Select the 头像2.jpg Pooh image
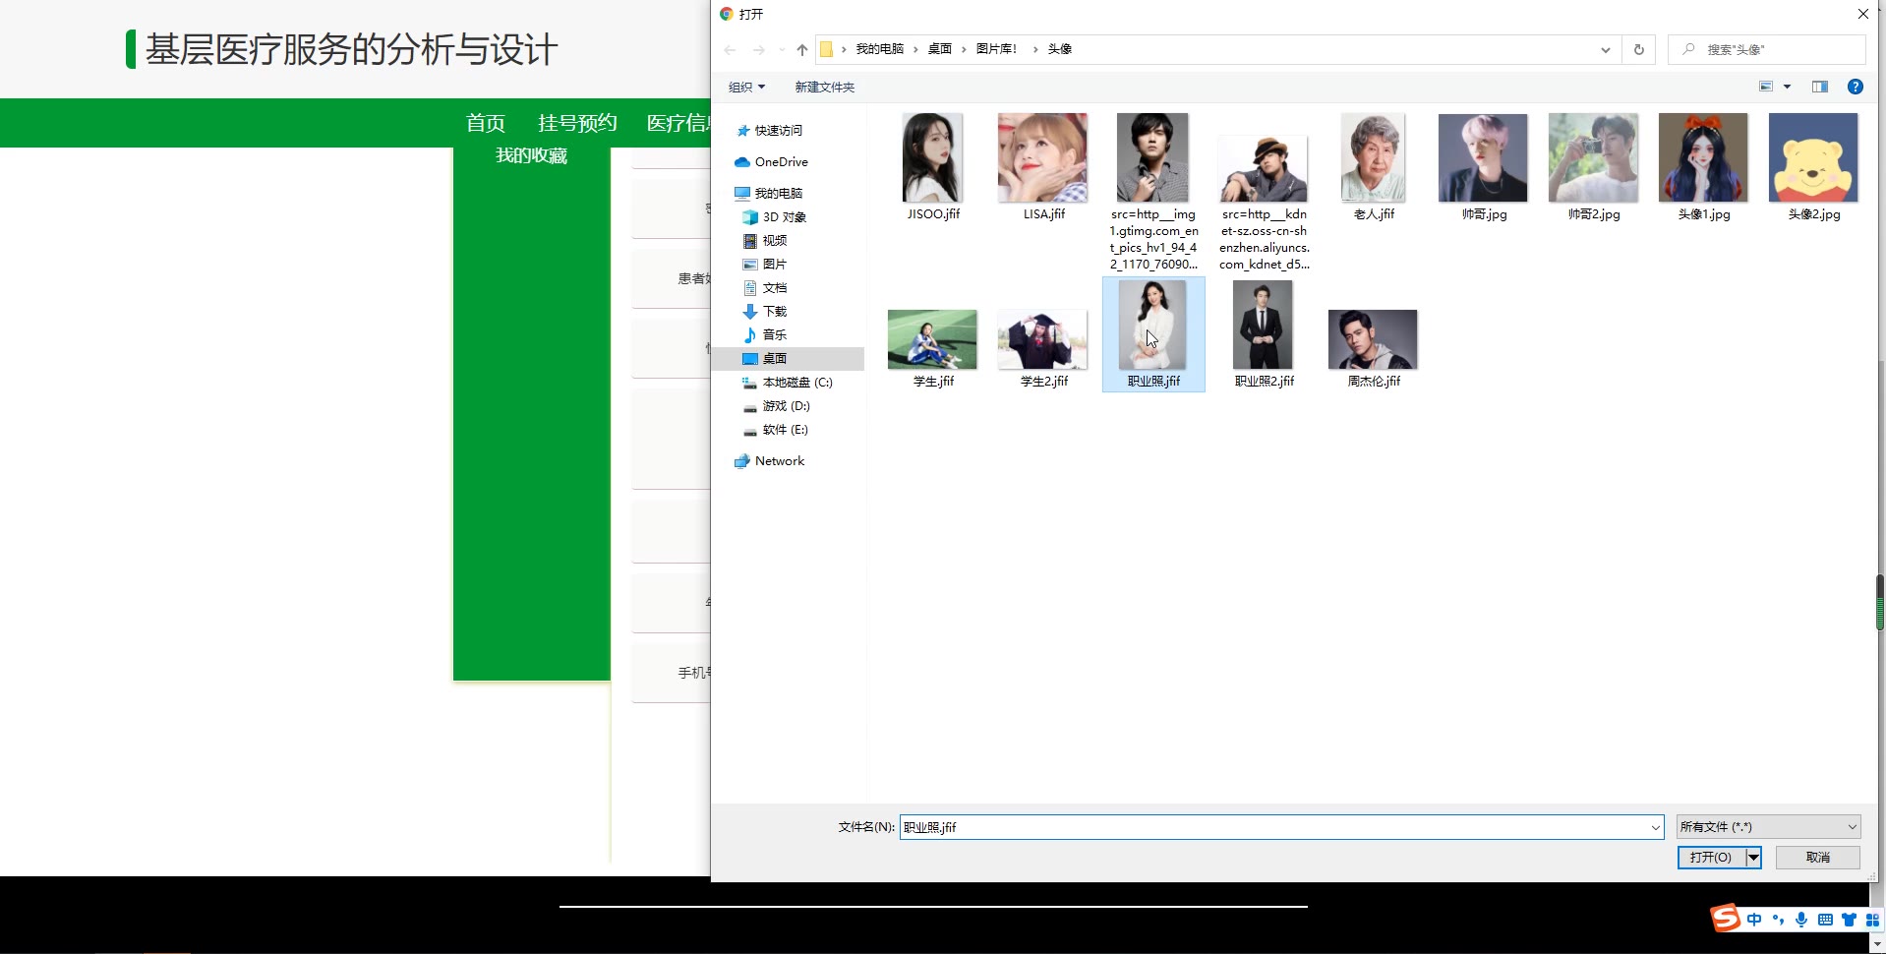The image size is (1886, 954). [1814, 167]
